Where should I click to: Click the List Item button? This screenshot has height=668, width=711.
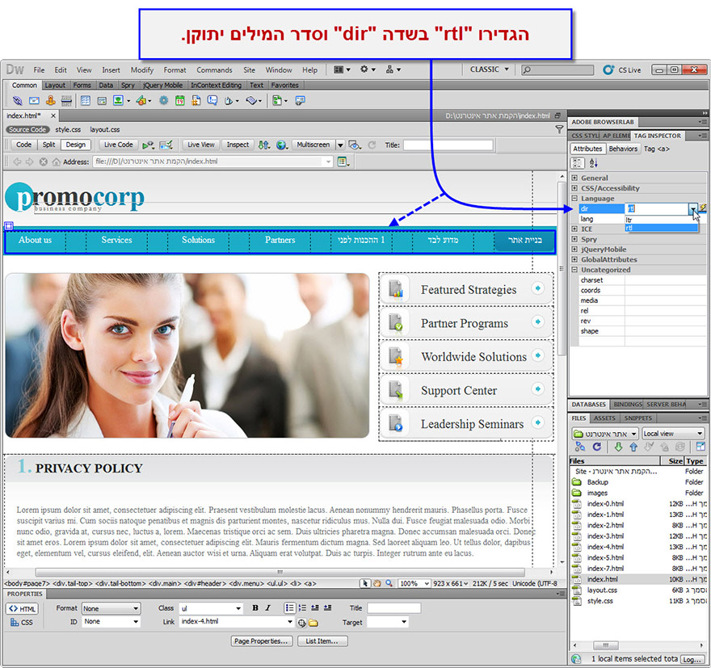[322, 641]
